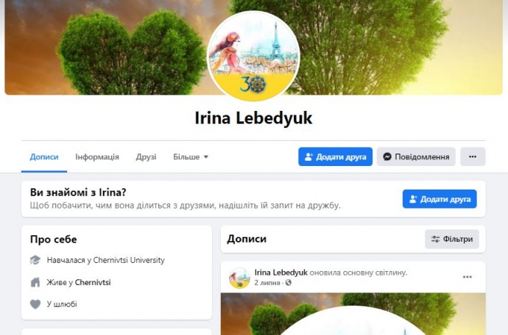The width and height of the screenshot is (508, 335).
Task: Open the post options three-dots menu
Action: pos(468,277)
